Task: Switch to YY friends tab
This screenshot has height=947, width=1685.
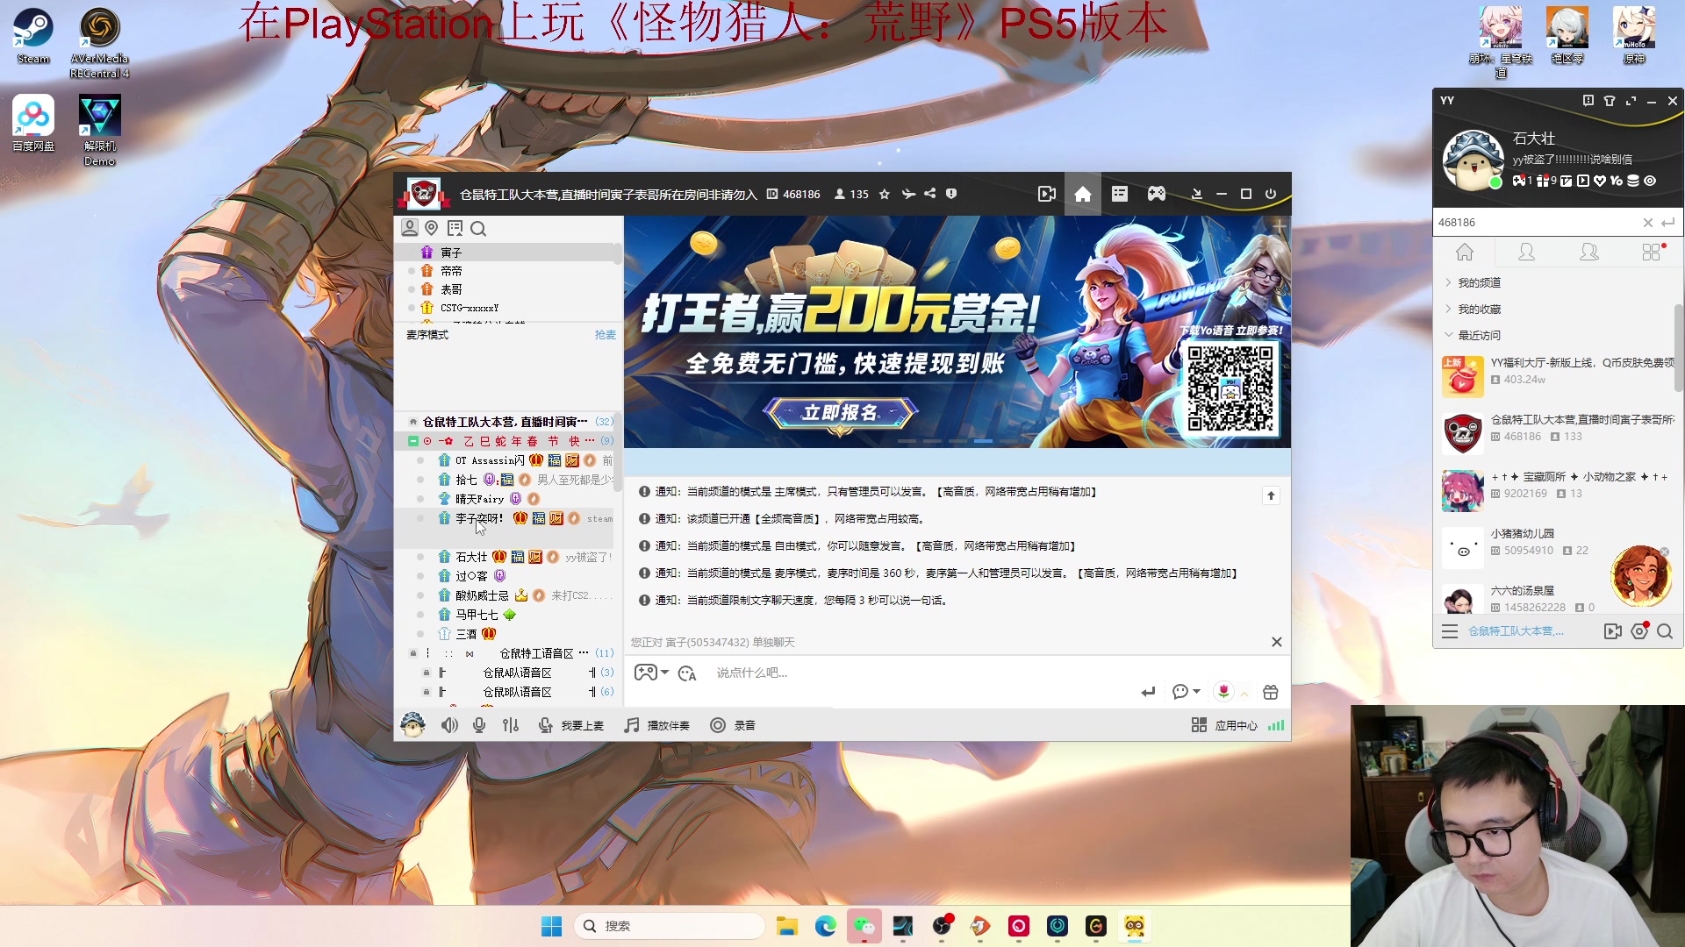Action: click(x=1527, y=253)
